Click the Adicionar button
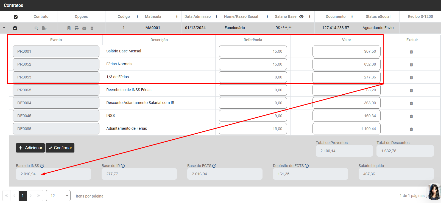 [30, 148]
